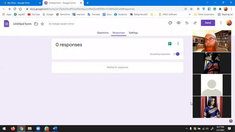Select the blank avatar participant thumbnail
Screen dimensions: 235x132
(x=212, y=85)
